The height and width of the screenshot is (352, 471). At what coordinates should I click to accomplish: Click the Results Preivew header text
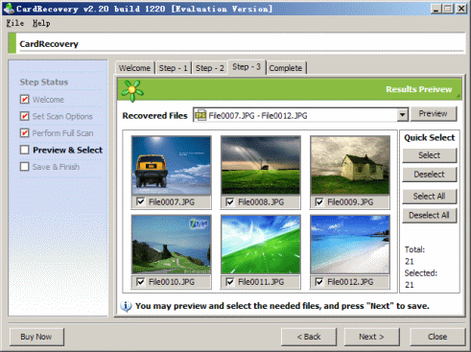click(418, 89)
